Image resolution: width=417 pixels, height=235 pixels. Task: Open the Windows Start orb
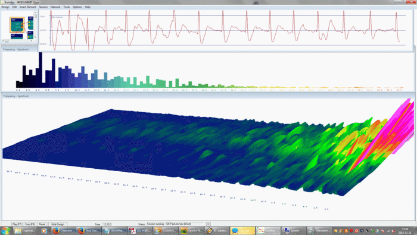tap(5, 230)
